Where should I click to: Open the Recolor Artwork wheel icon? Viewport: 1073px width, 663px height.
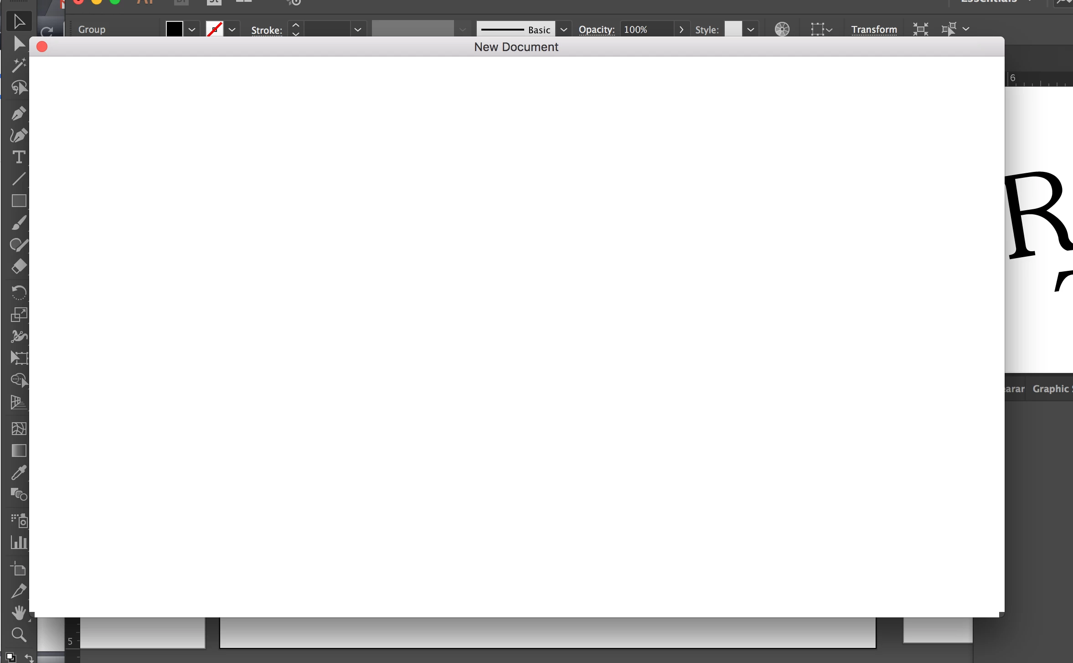pos(782,30)
